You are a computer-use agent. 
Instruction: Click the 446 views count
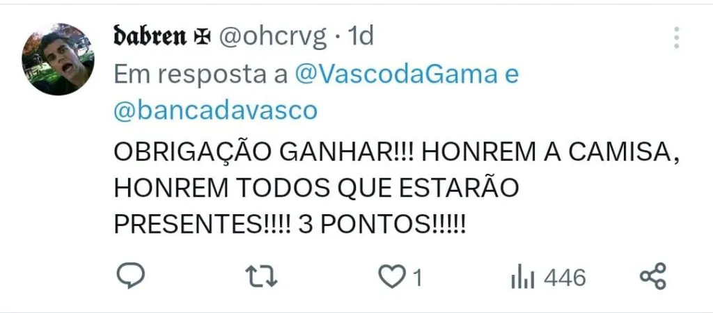(565, 277)
